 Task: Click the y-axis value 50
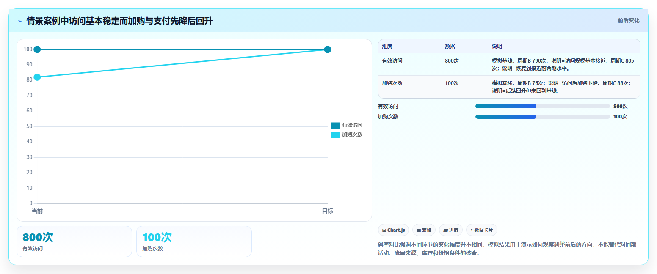point(29,126)
